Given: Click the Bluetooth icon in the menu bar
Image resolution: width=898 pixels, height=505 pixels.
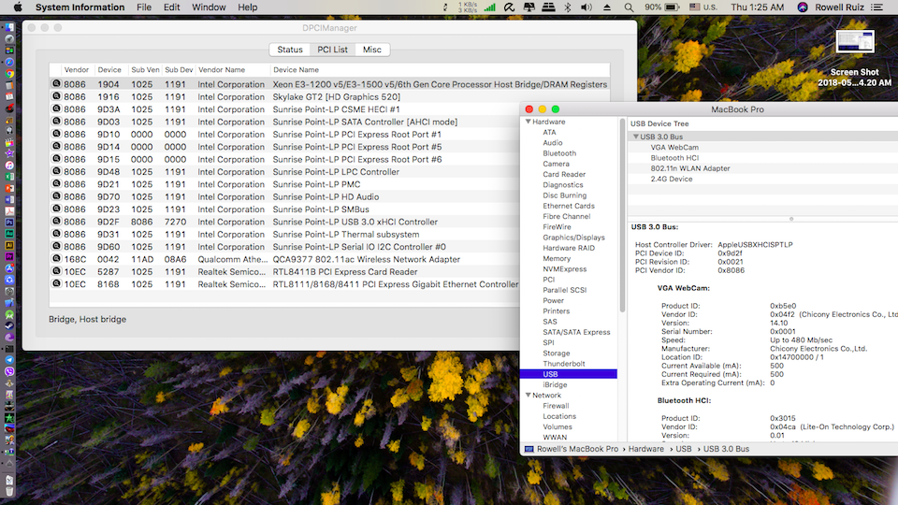Looking at the screenshot, I should (x=568, y=7).
